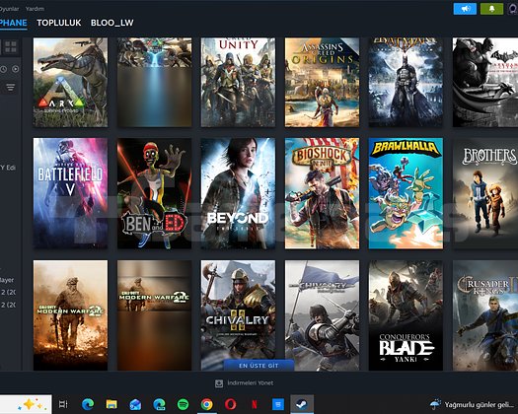The width and height of the screenshot is (518, 414).
Task: Open the Opera browser taskbar icon
Action: [230, 404]
